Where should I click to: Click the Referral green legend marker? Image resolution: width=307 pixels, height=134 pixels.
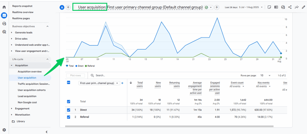pos(86,66)
